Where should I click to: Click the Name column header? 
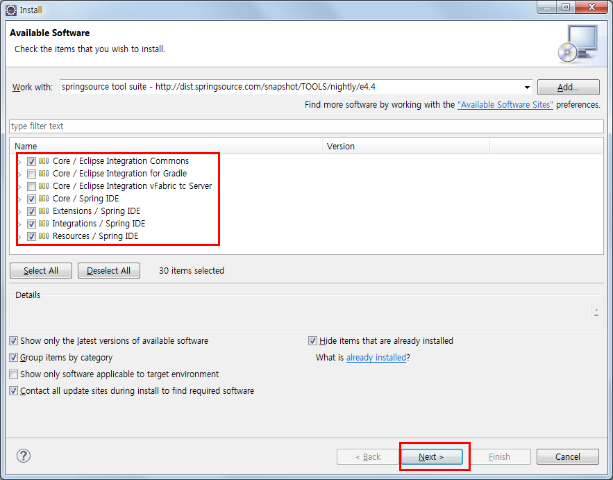[x=166, y=147]
